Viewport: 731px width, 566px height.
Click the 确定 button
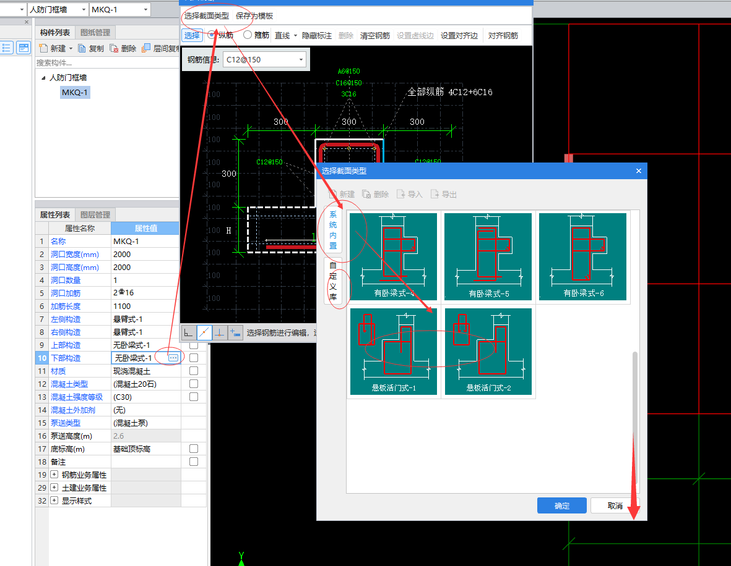click(562, 505)
